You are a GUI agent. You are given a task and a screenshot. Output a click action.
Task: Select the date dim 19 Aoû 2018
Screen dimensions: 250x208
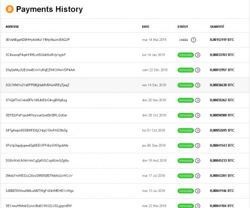(154, 160)
